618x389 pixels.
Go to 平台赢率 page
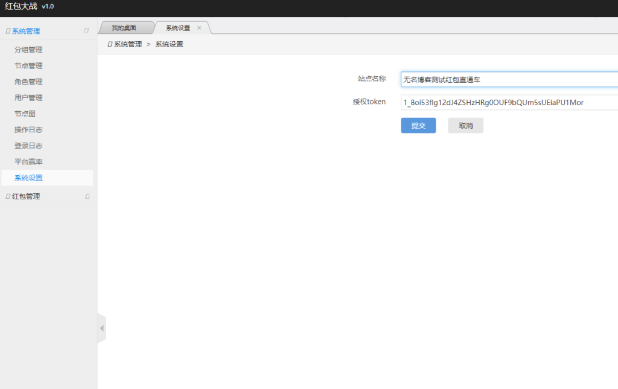28,162
